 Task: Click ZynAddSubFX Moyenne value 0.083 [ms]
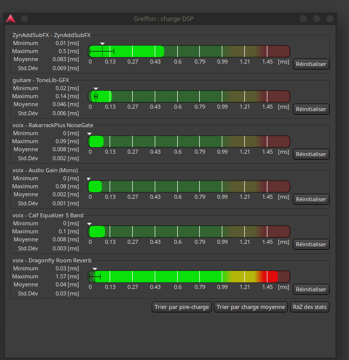point(66,59)
